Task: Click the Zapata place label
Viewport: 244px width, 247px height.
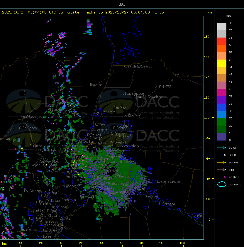Action: [x=65, y=219]
